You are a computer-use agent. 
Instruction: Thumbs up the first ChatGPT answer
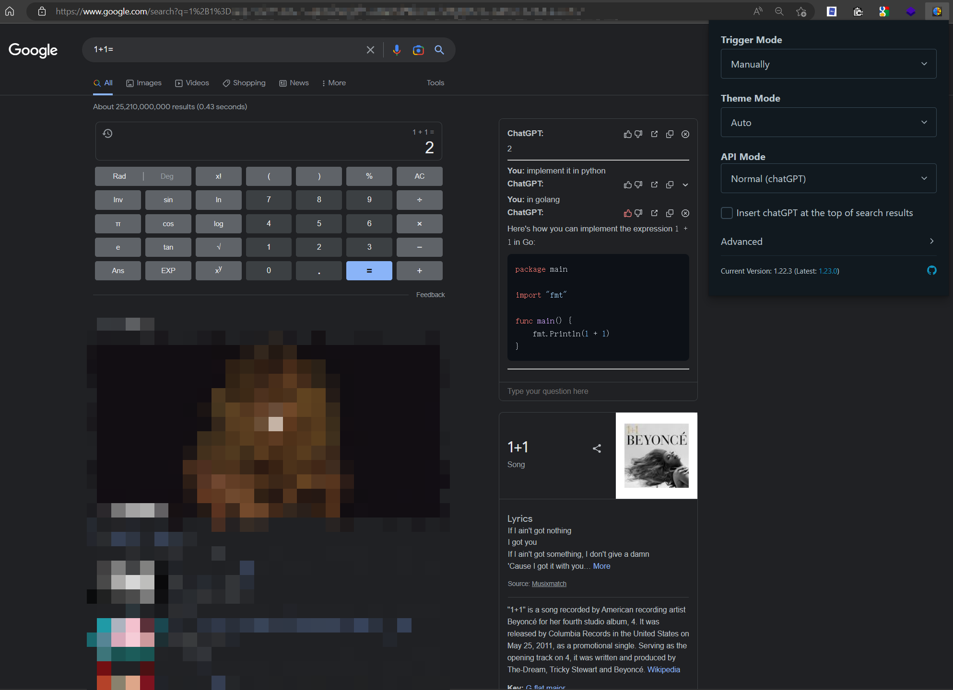(627, 134)
